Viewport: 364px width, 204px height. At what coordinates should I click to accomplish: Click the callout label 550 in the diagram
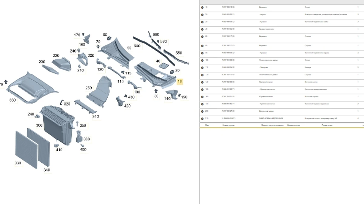click(179, 53)
